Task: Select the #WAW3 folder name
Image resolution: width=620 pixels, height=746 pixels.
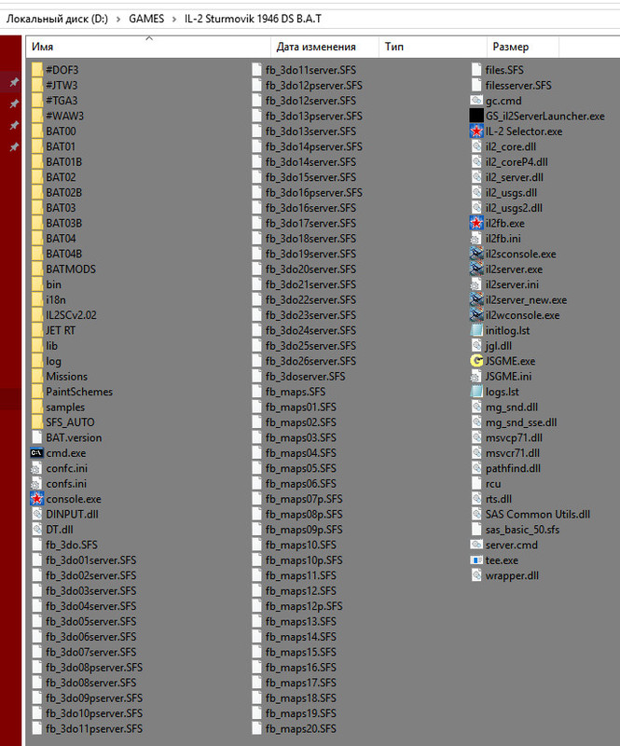Action: click(x=64, y=116)
